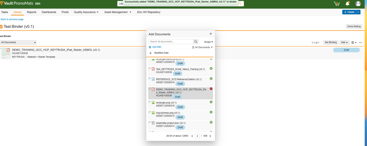Open the All Documents dropdown under Test-Binder
This screenshot has width=367, height=146.
18,42
